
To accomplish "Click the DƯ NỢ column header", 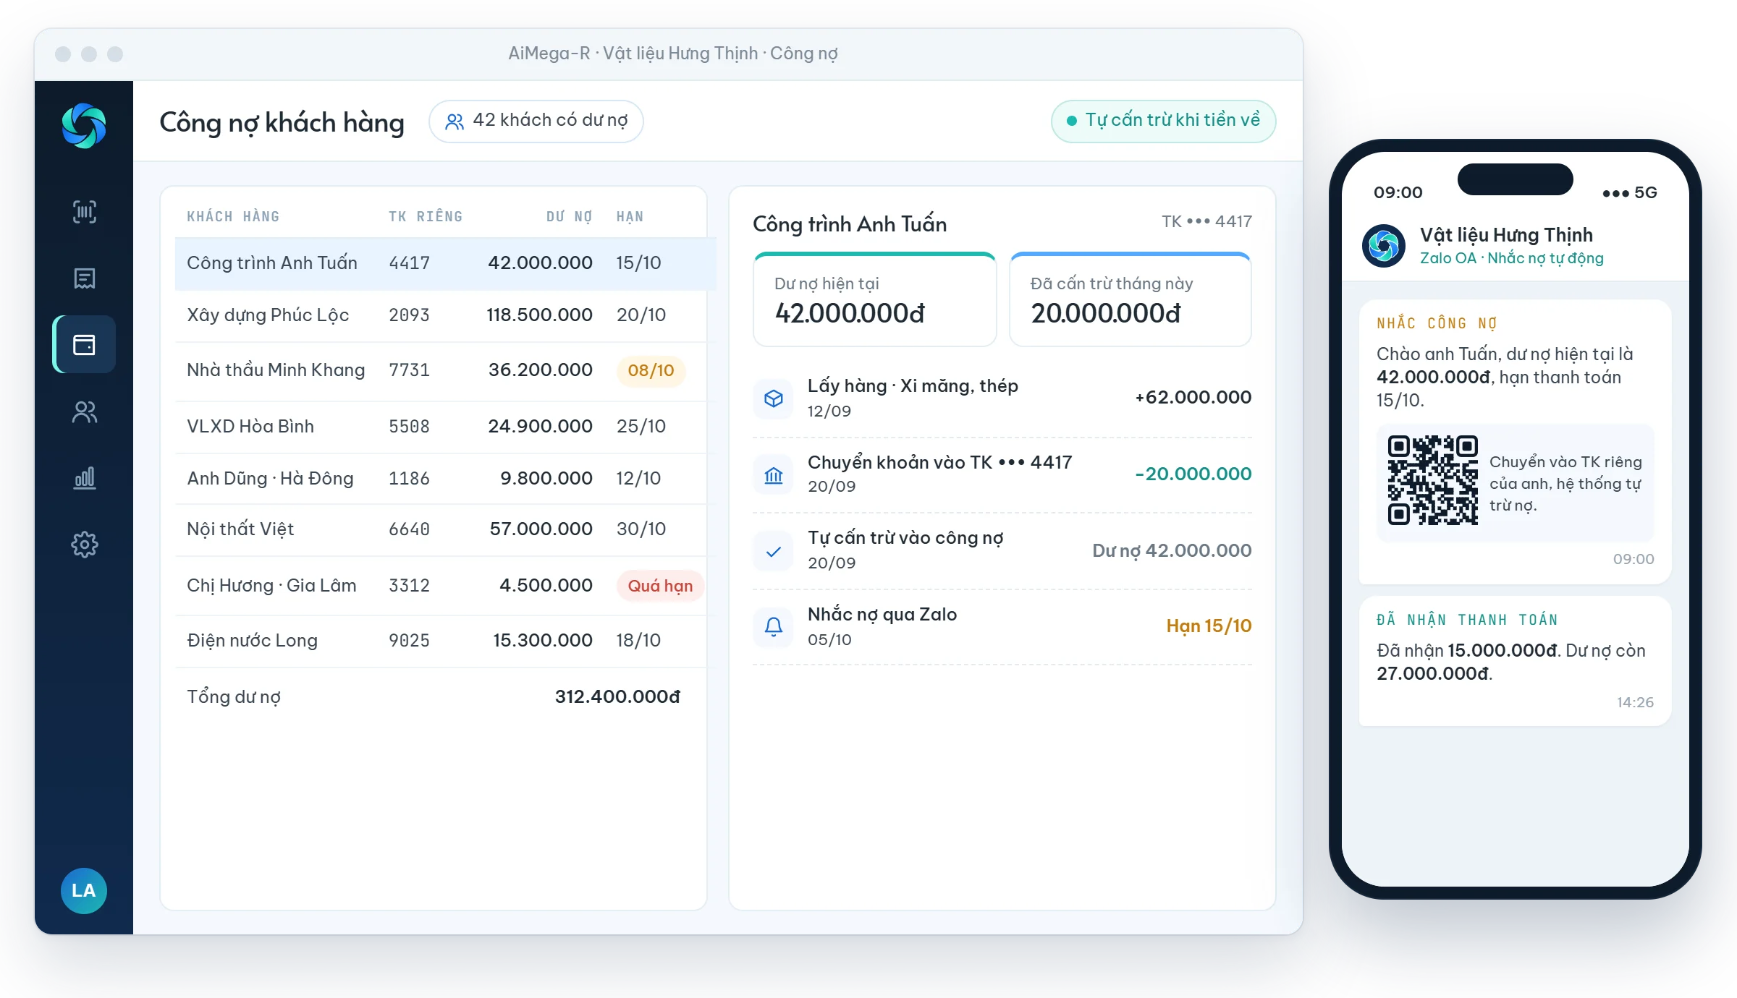I will [x=569, y=216].
